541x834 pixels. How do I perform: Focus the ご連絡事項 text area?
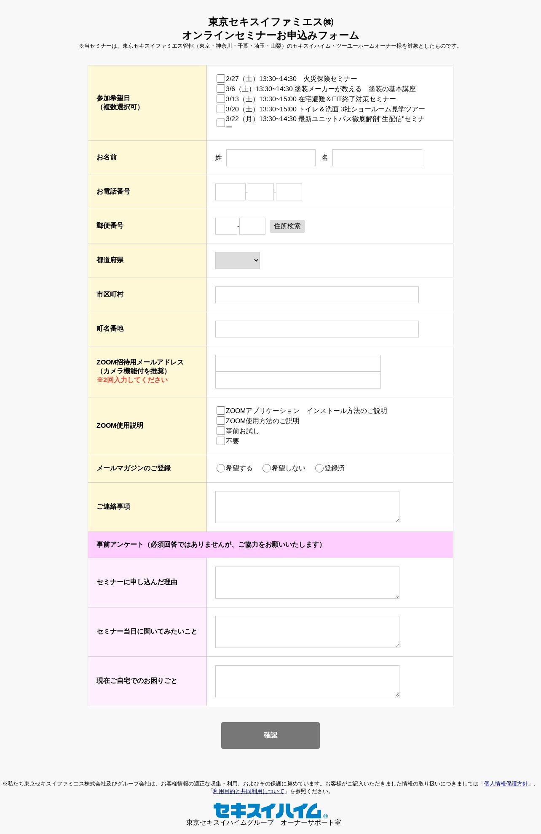click(307, 507)
